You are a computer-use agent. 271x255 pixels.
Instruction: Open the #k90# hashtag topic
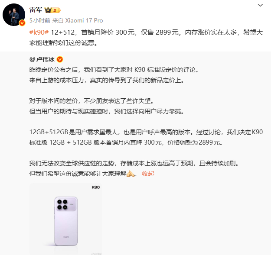pos(39,32)
